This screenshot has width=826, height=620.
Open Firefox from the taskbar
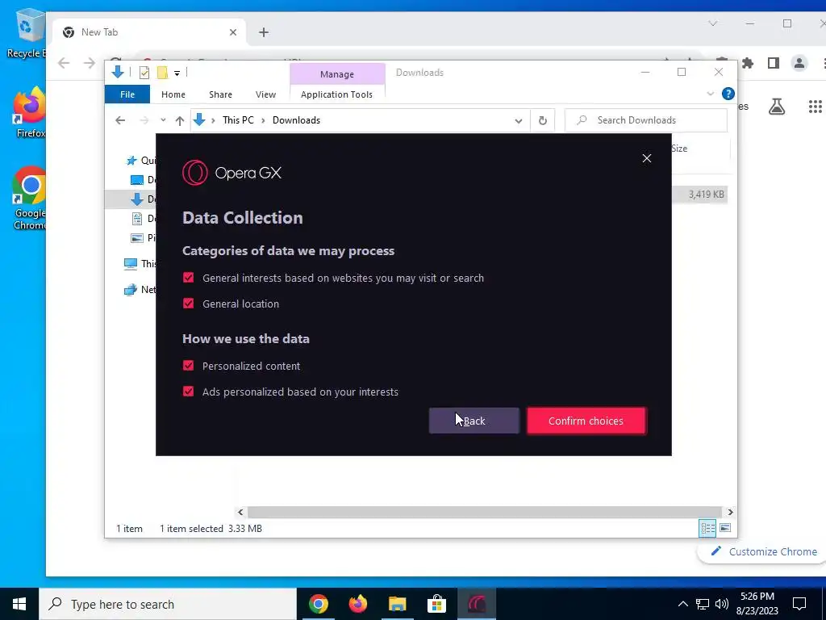click(x=357, y=604)
